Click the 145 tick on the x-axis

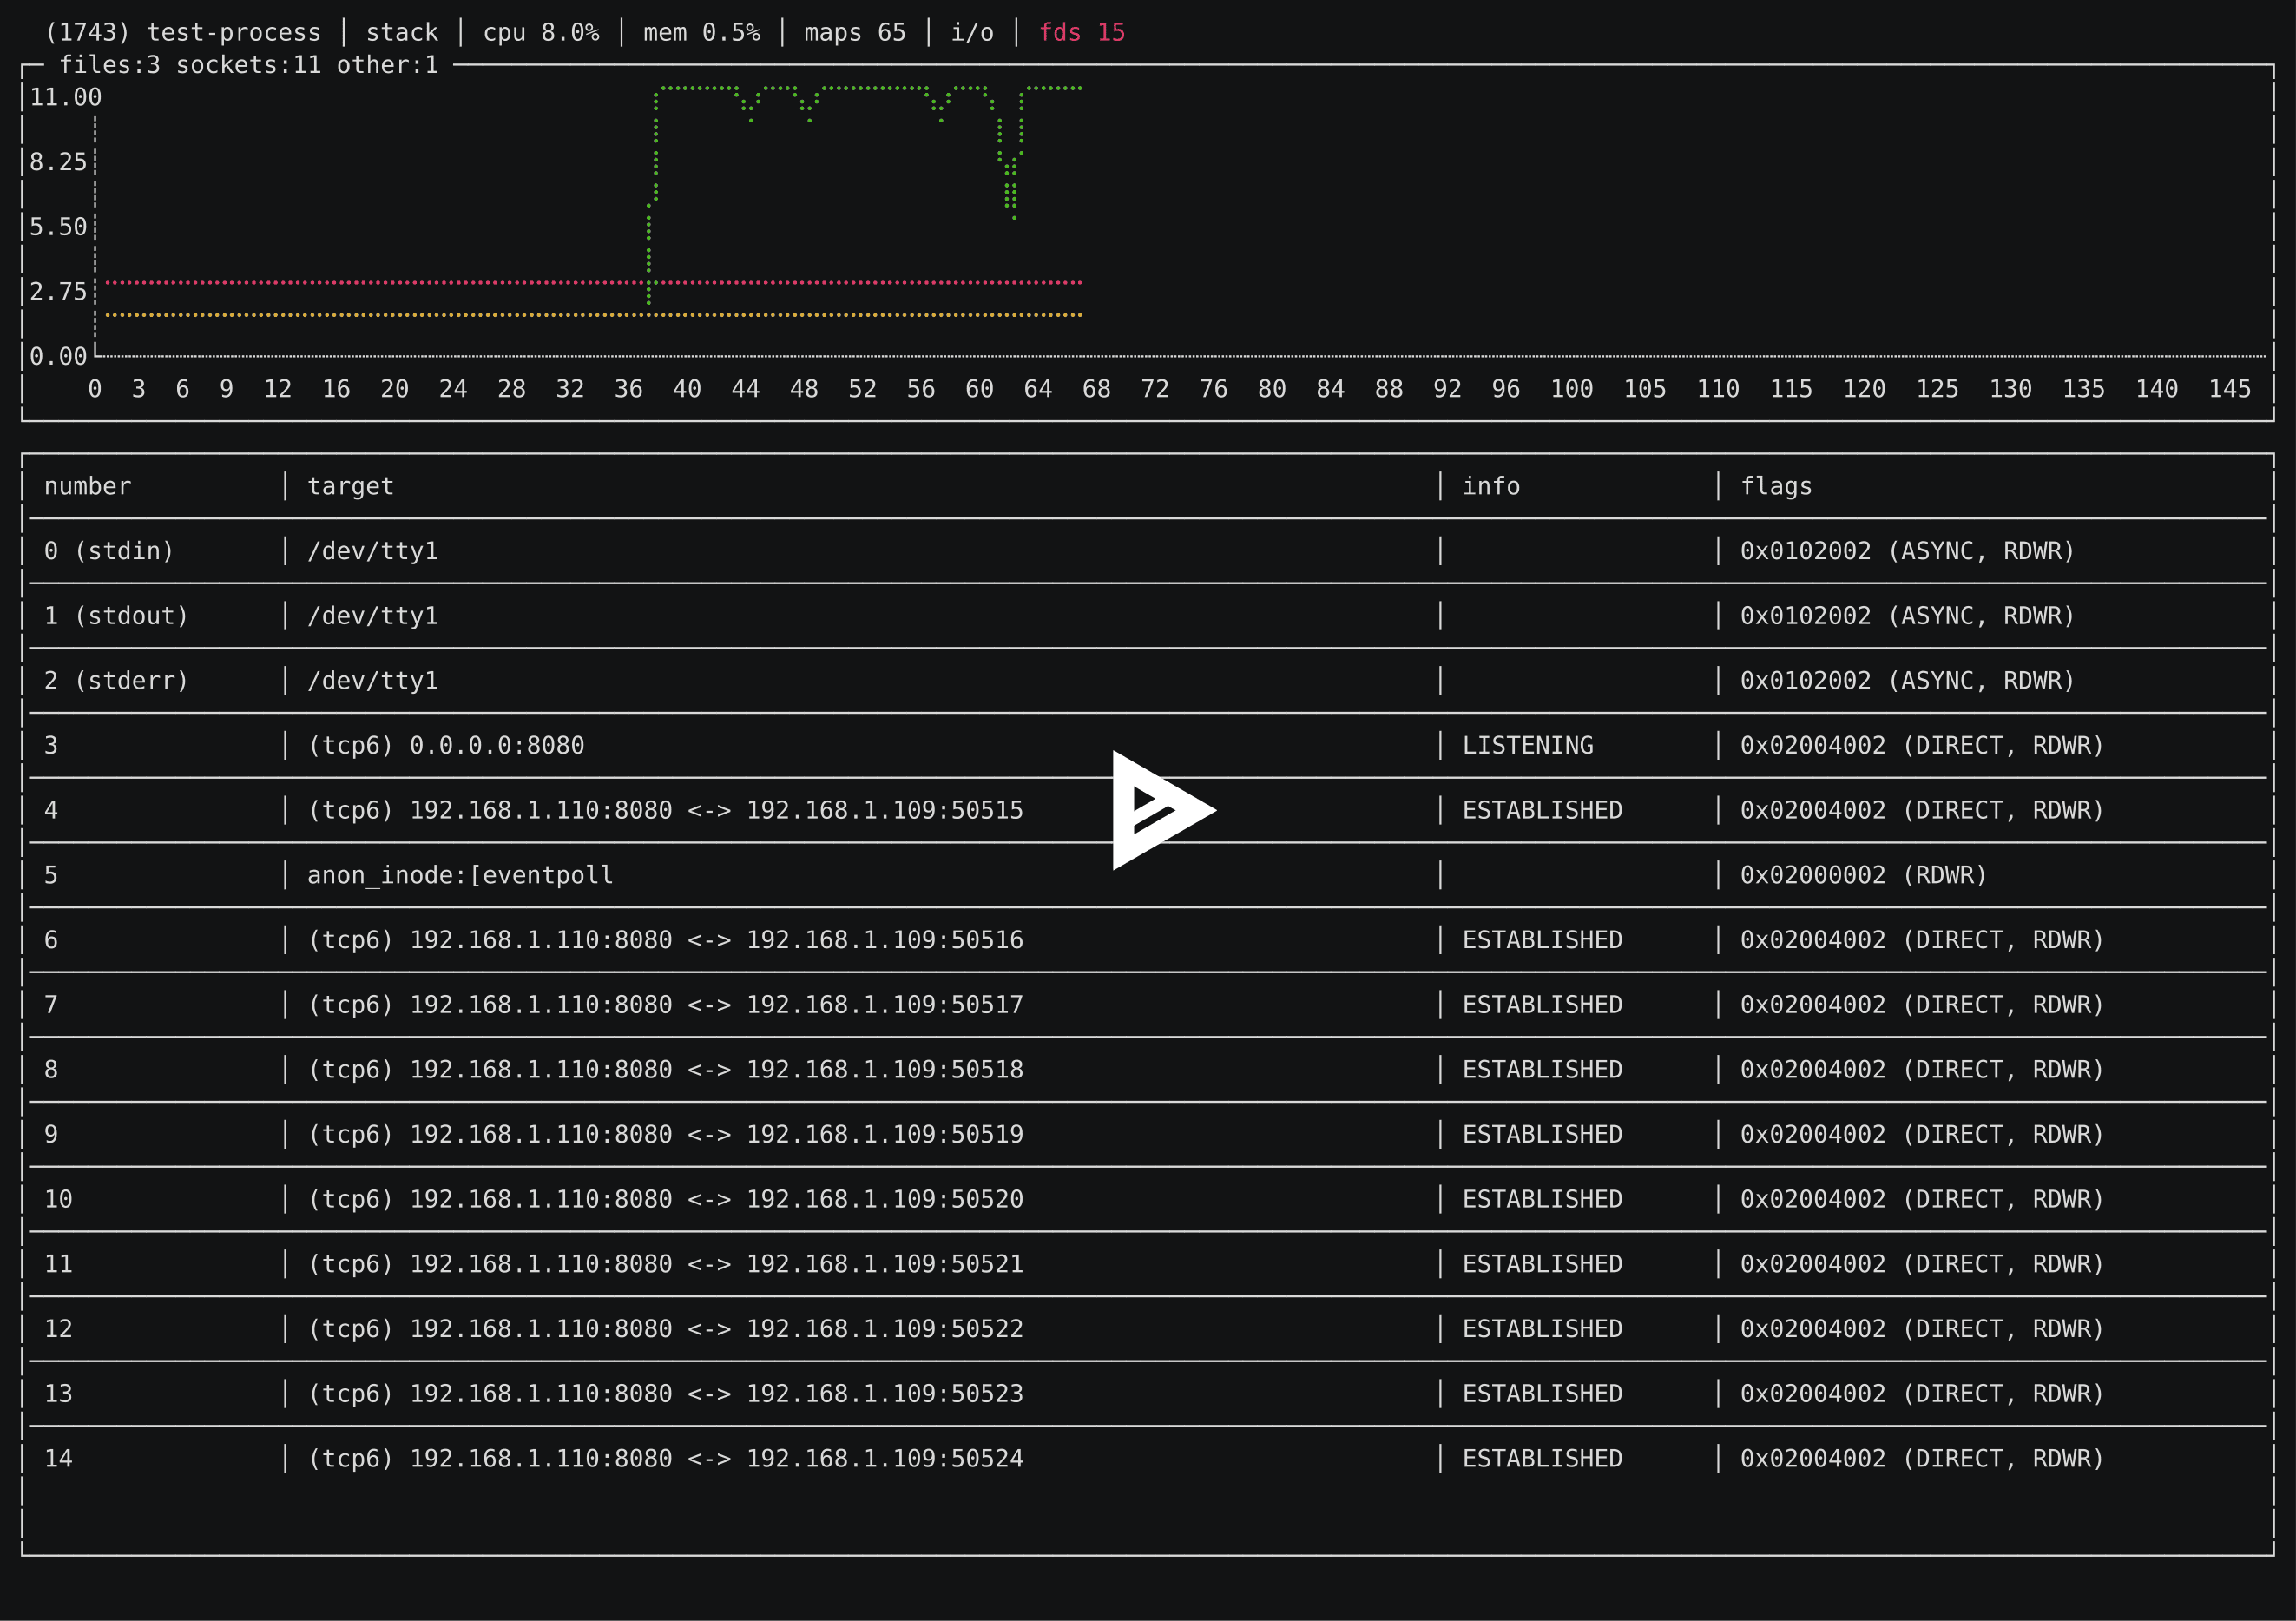[2230, 389]
